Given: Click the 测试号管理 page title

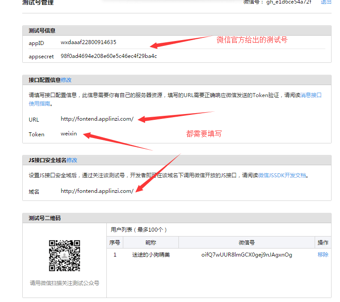Looking at the screenshot, I should 38,2.
